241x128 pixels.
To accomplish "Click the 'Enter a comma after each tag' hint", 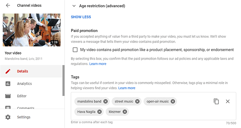I will coord(92,122).
